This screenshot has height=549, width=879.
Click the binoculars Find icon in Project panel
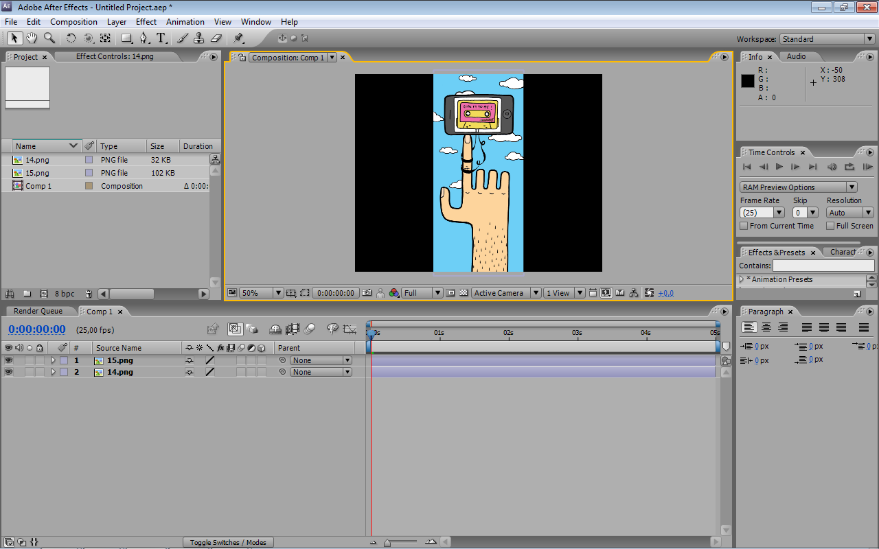[10, 294]
